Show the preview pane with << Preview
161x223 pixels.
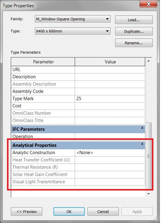coord(26,211)
